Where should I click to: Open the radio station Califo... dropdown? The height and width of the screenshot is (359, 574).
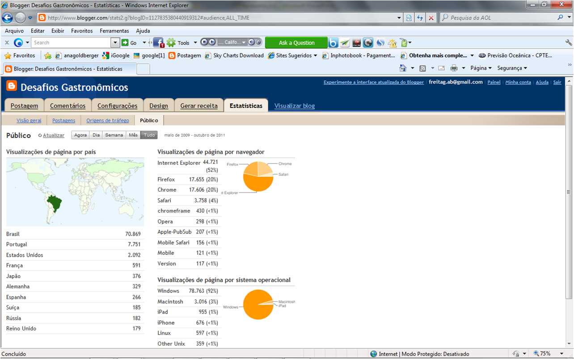point(232,42)
